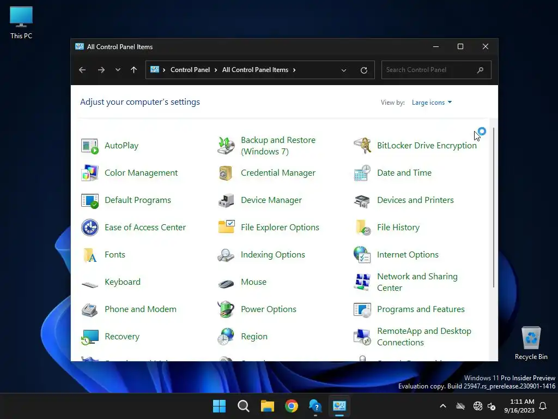Click All Control Panel Items breadcrumb
Image resolution: width=558 pixels, height=419 pixels.
coord(255,70)
